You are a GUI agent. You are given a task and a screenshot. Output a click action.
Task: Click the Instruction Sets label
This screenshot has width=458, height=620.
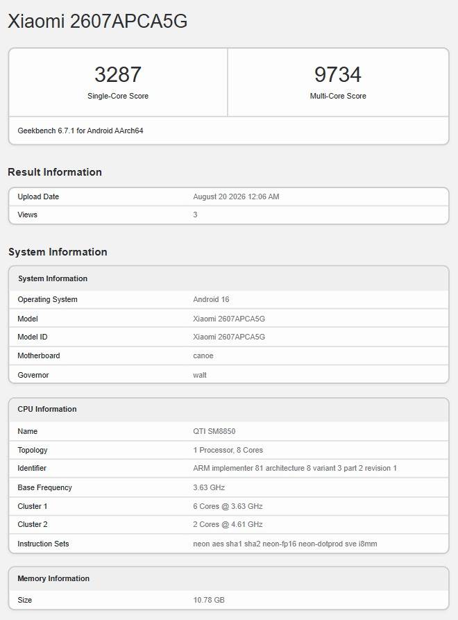pos(43,544)
